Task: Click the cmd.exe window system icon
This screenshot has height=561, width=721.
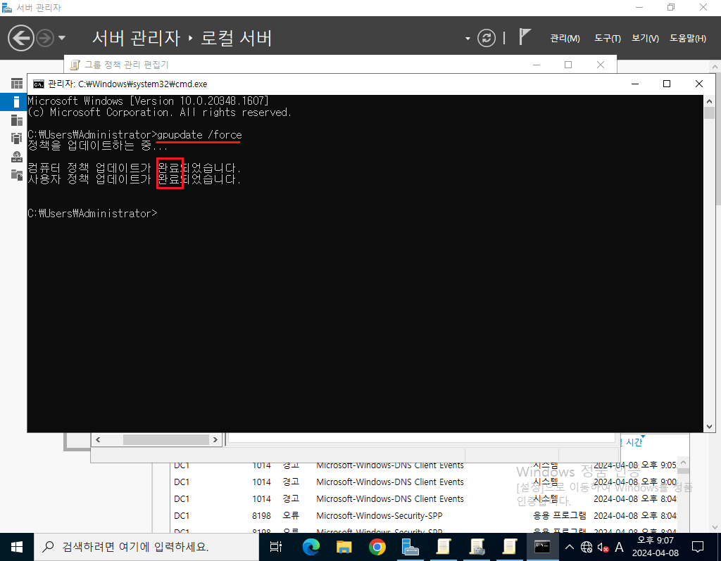Action: coord(39,84)
